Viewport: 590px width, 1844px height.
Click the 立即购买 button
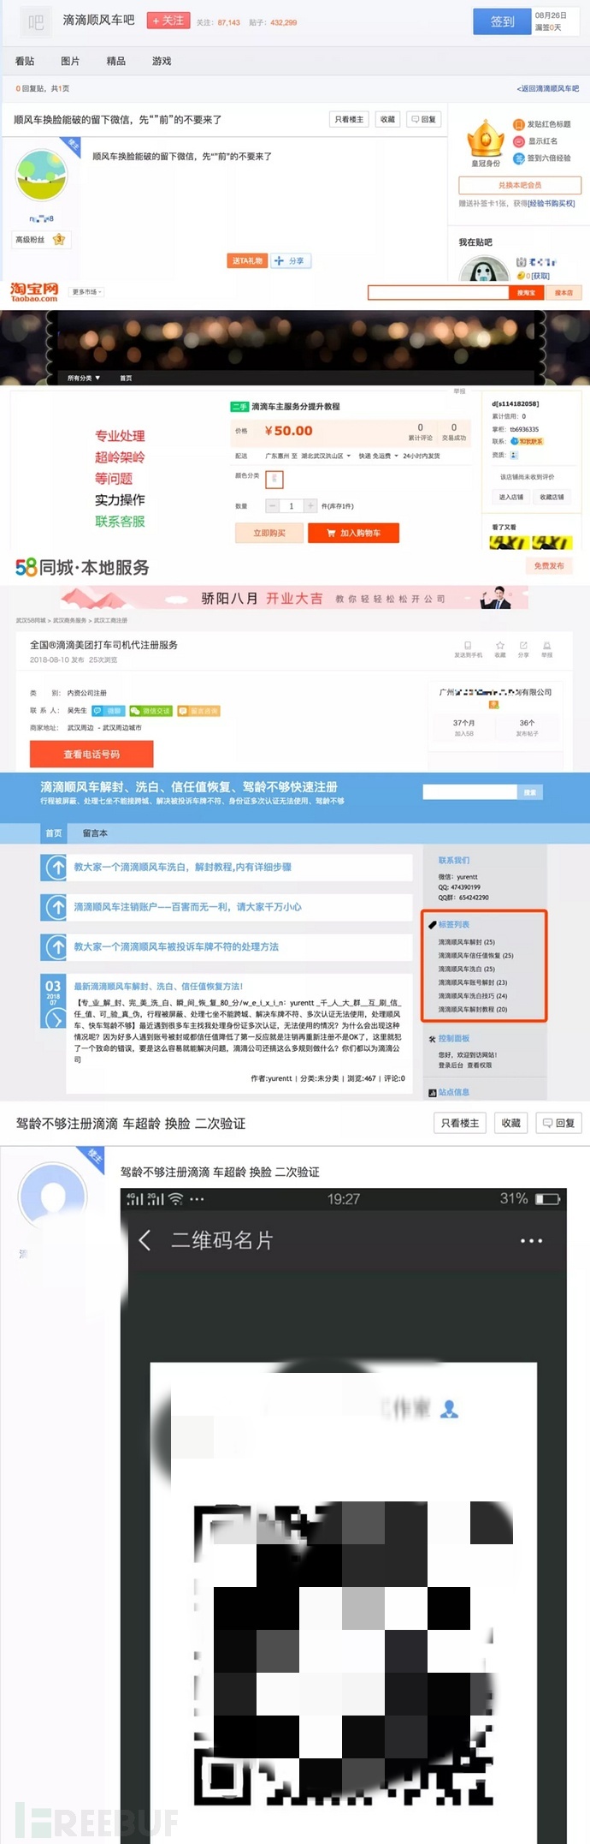pyautogui.click(x=269, y=533)
